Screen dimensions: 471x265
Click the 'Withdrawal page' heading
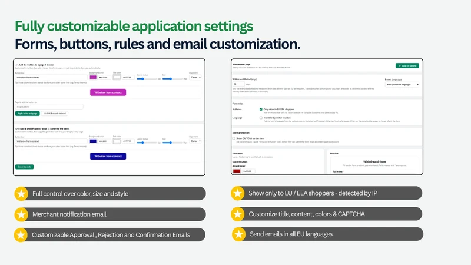(x=241, y=64)
